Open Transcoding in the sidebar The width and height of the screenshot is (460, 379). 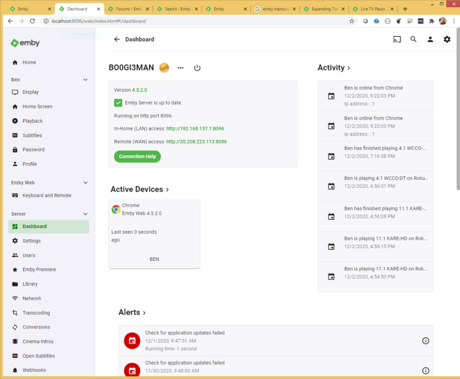pyautogui.click(x=36, y=313)
